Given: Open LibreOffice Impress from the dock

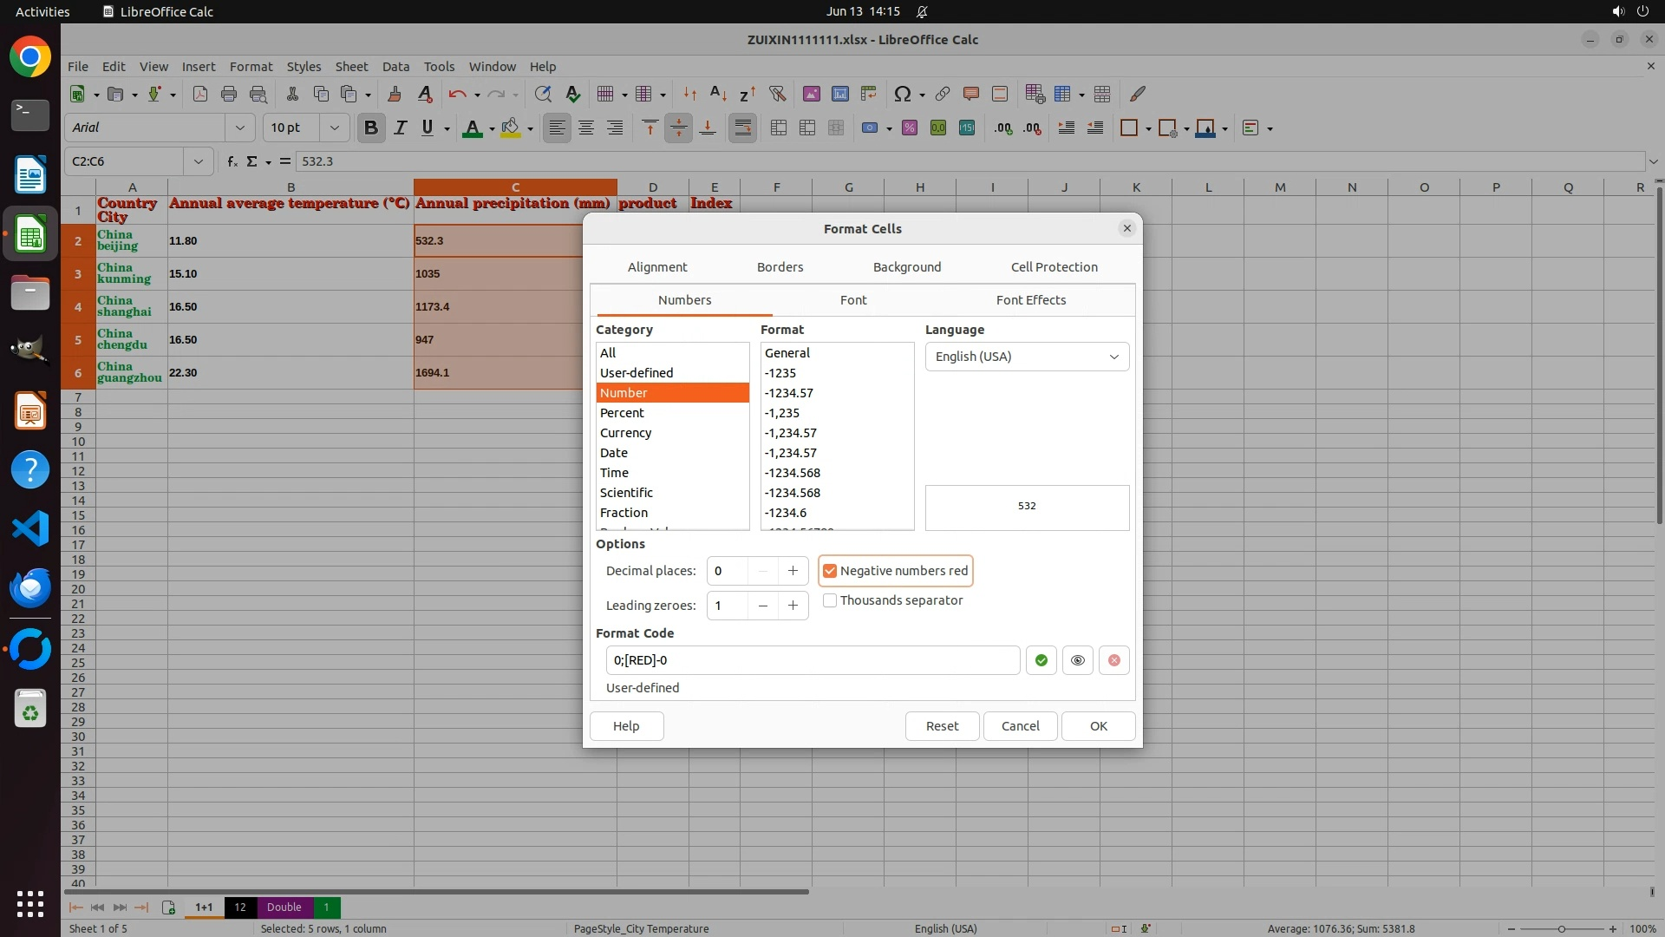Looking at the screenshot, I should (30, 411).
